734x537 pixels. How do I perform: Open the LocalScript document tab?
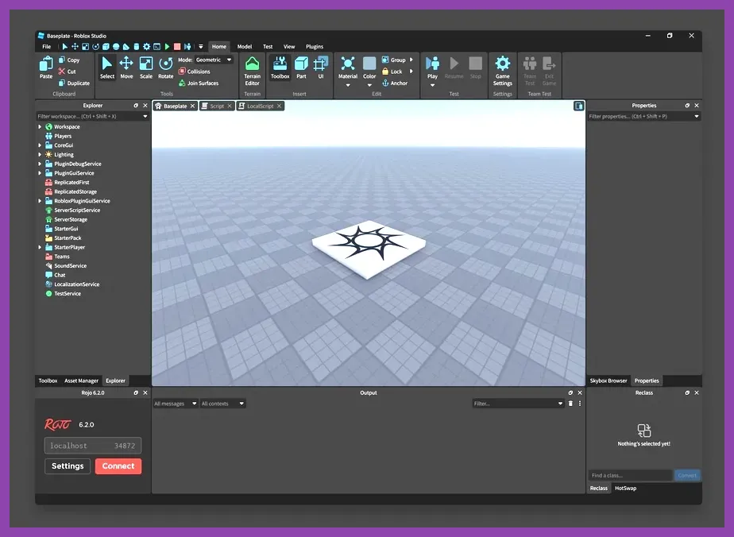click(260, 106)
